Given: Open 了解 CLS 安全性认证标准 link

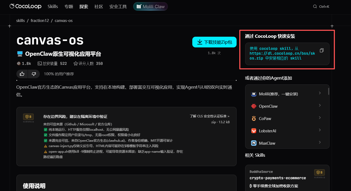Looking at the screenshot, I should point(209,116).
